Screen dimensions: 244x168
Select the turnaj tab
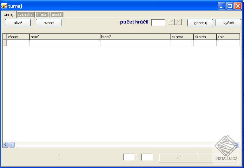pos(8,14)
